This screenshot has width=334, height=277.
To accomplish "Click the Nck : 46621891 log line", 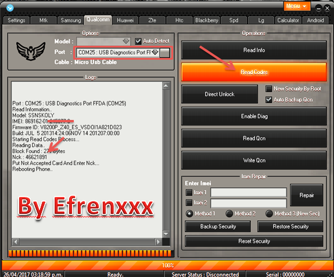I will click(x=30, y=157).
